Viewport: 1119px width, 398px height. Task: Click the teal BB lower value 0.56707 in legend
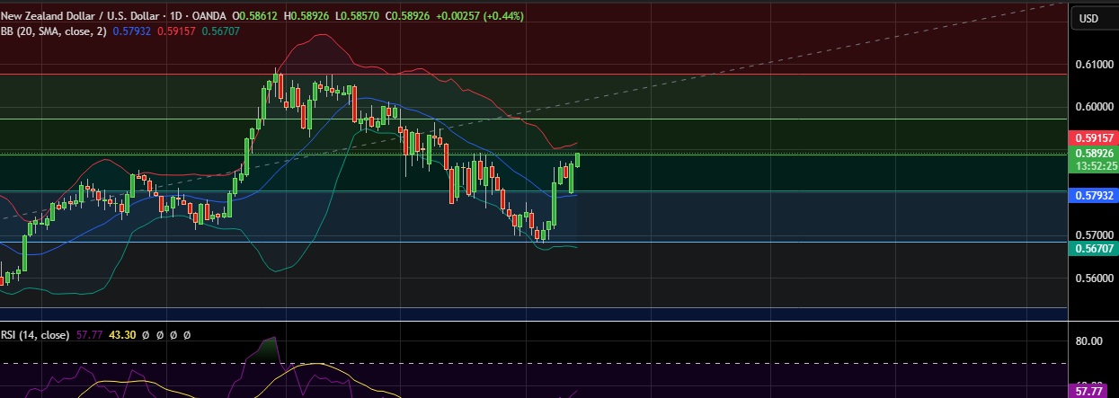(221, 31)
